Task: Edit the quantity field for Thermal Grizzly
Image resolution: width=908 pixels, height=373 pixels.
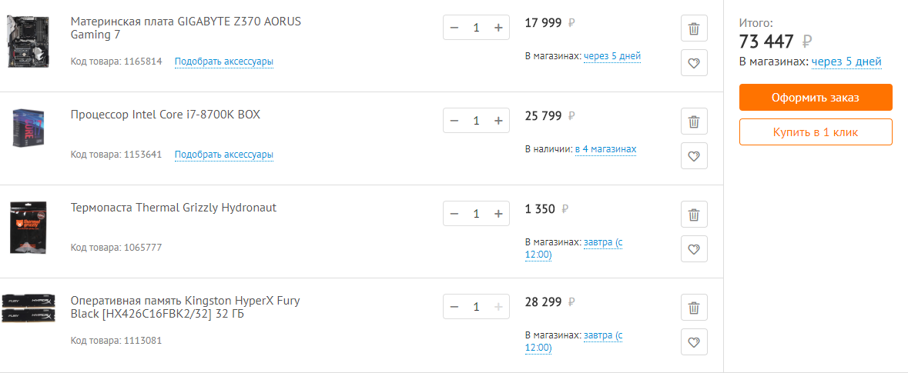Action: point(476,214)
